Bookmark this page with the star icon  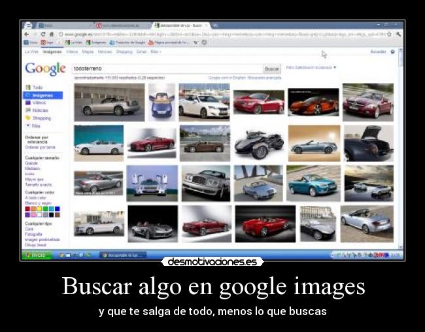(x=390, y=34)
